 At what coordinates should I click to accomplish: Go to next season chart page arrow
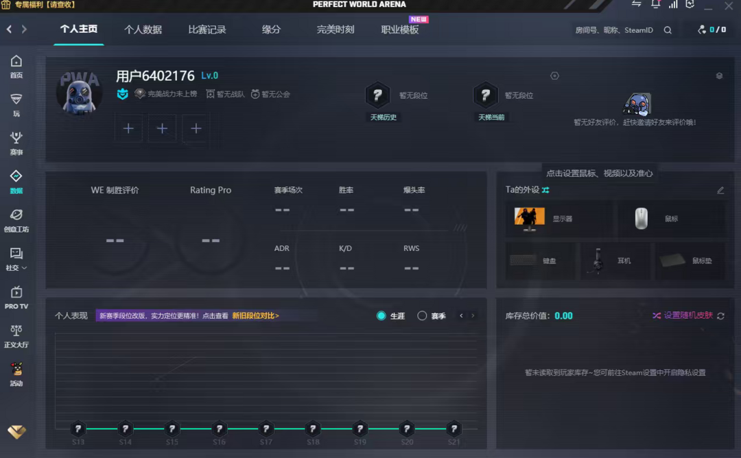473,316
